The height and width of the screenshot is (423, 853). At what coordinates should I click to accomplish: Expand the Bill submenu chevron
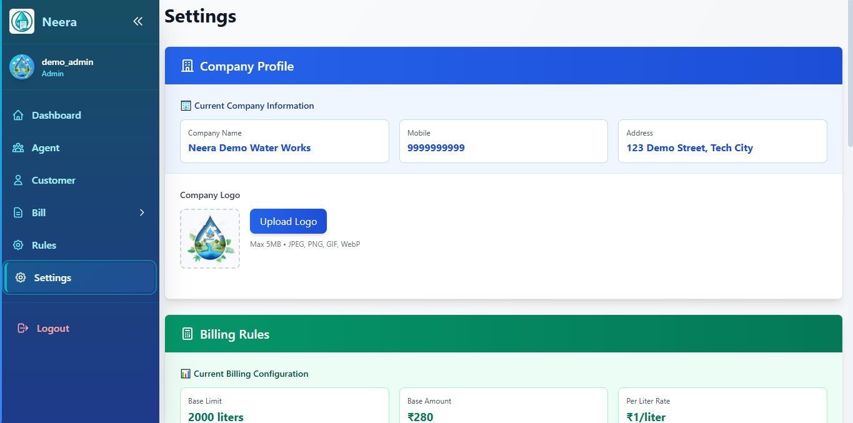coord(142,213)
